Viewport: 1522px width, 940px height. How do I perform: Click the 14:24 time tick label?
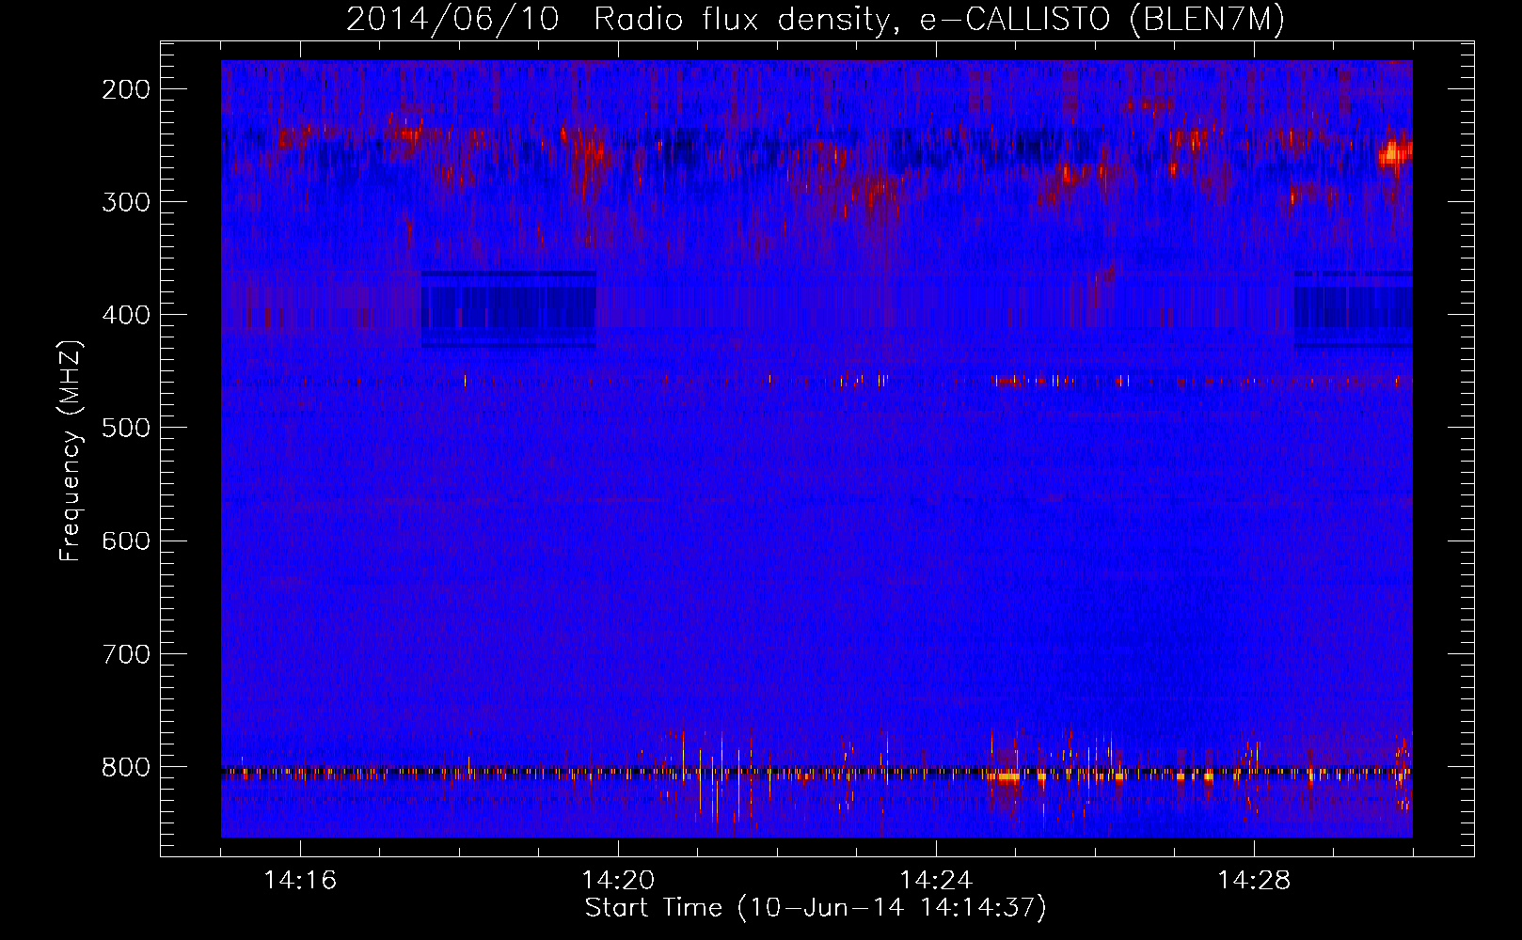[936, 881]
